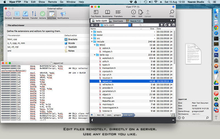This screenshot has width=220, height=139.
Task: Click the Edit toolbar button
Action: pos(140,14)
